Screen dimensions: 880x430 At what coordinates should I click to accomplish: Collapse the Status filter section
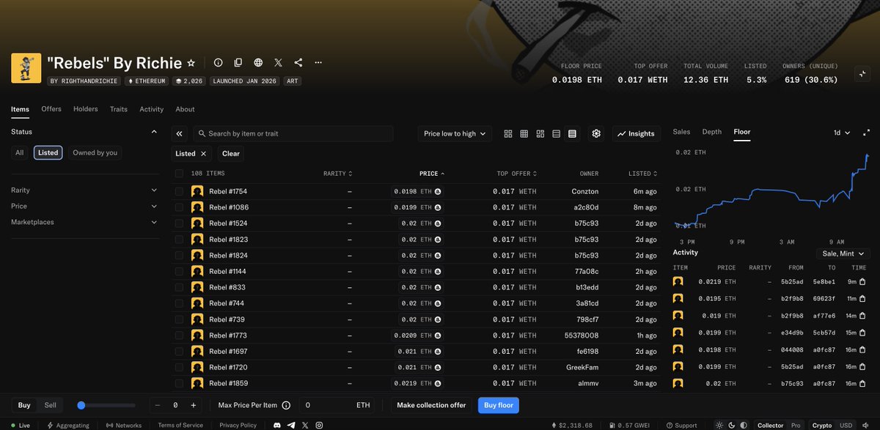[154, 132]
